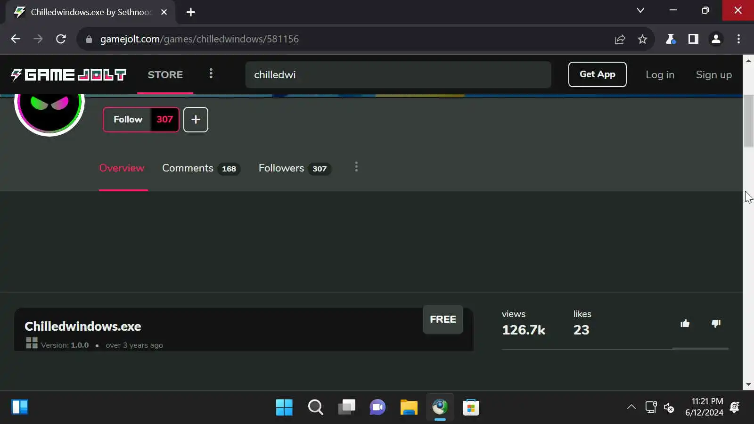The width and height of the screenshot is (754, 424).
Task: Restore down the browser window
Action: (705, 10)
